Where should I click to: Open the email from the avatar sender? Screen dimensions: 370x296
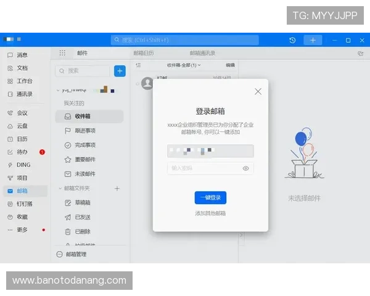[147, 83]
